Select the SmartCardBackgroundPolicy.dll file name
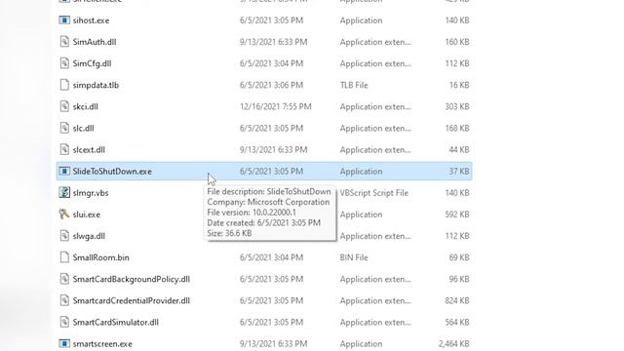The image size is (624, 351). (x=131, y=279)
